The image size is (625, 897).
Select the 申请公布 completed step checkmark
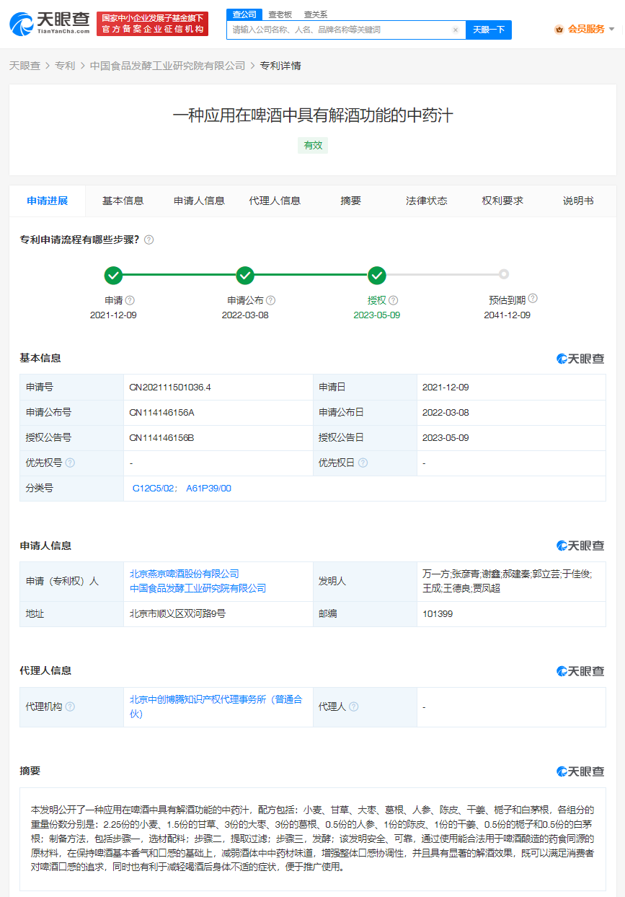pyautogui.click(x=245, y=275)
